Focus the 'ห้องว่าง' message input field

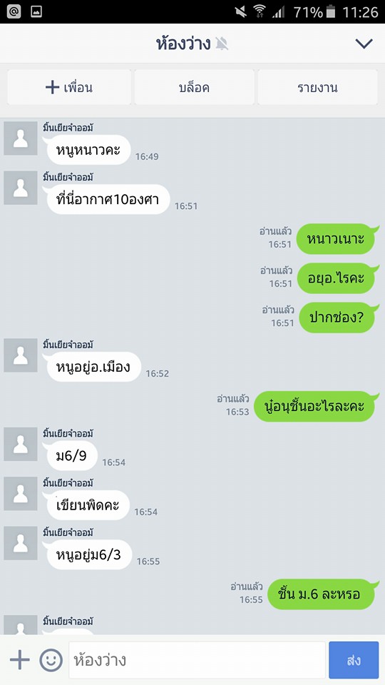[197, 660]
